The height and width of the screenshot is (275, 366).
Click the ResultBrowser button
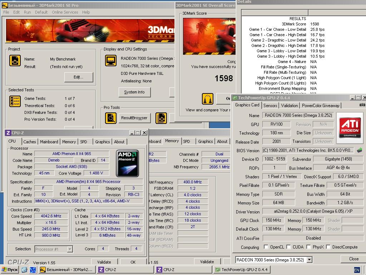click(x=134, y=118)
